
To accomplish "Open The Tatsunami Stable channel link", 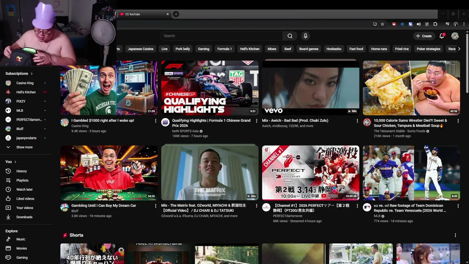I will tap(399, 131).
